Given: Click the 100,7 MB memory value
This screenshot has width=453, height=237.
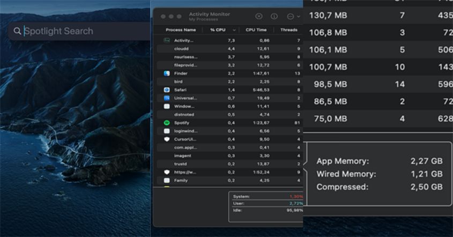Looking at the screenshot, I should (328, 67).
